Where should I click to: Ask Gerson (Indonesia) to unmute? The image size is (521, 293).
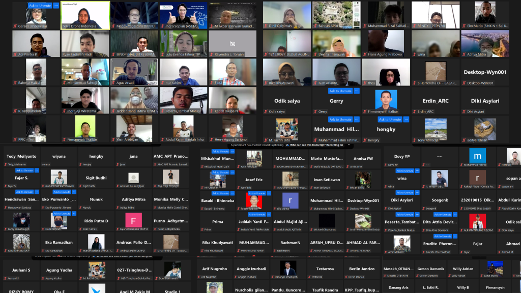(x=40, y=6)
